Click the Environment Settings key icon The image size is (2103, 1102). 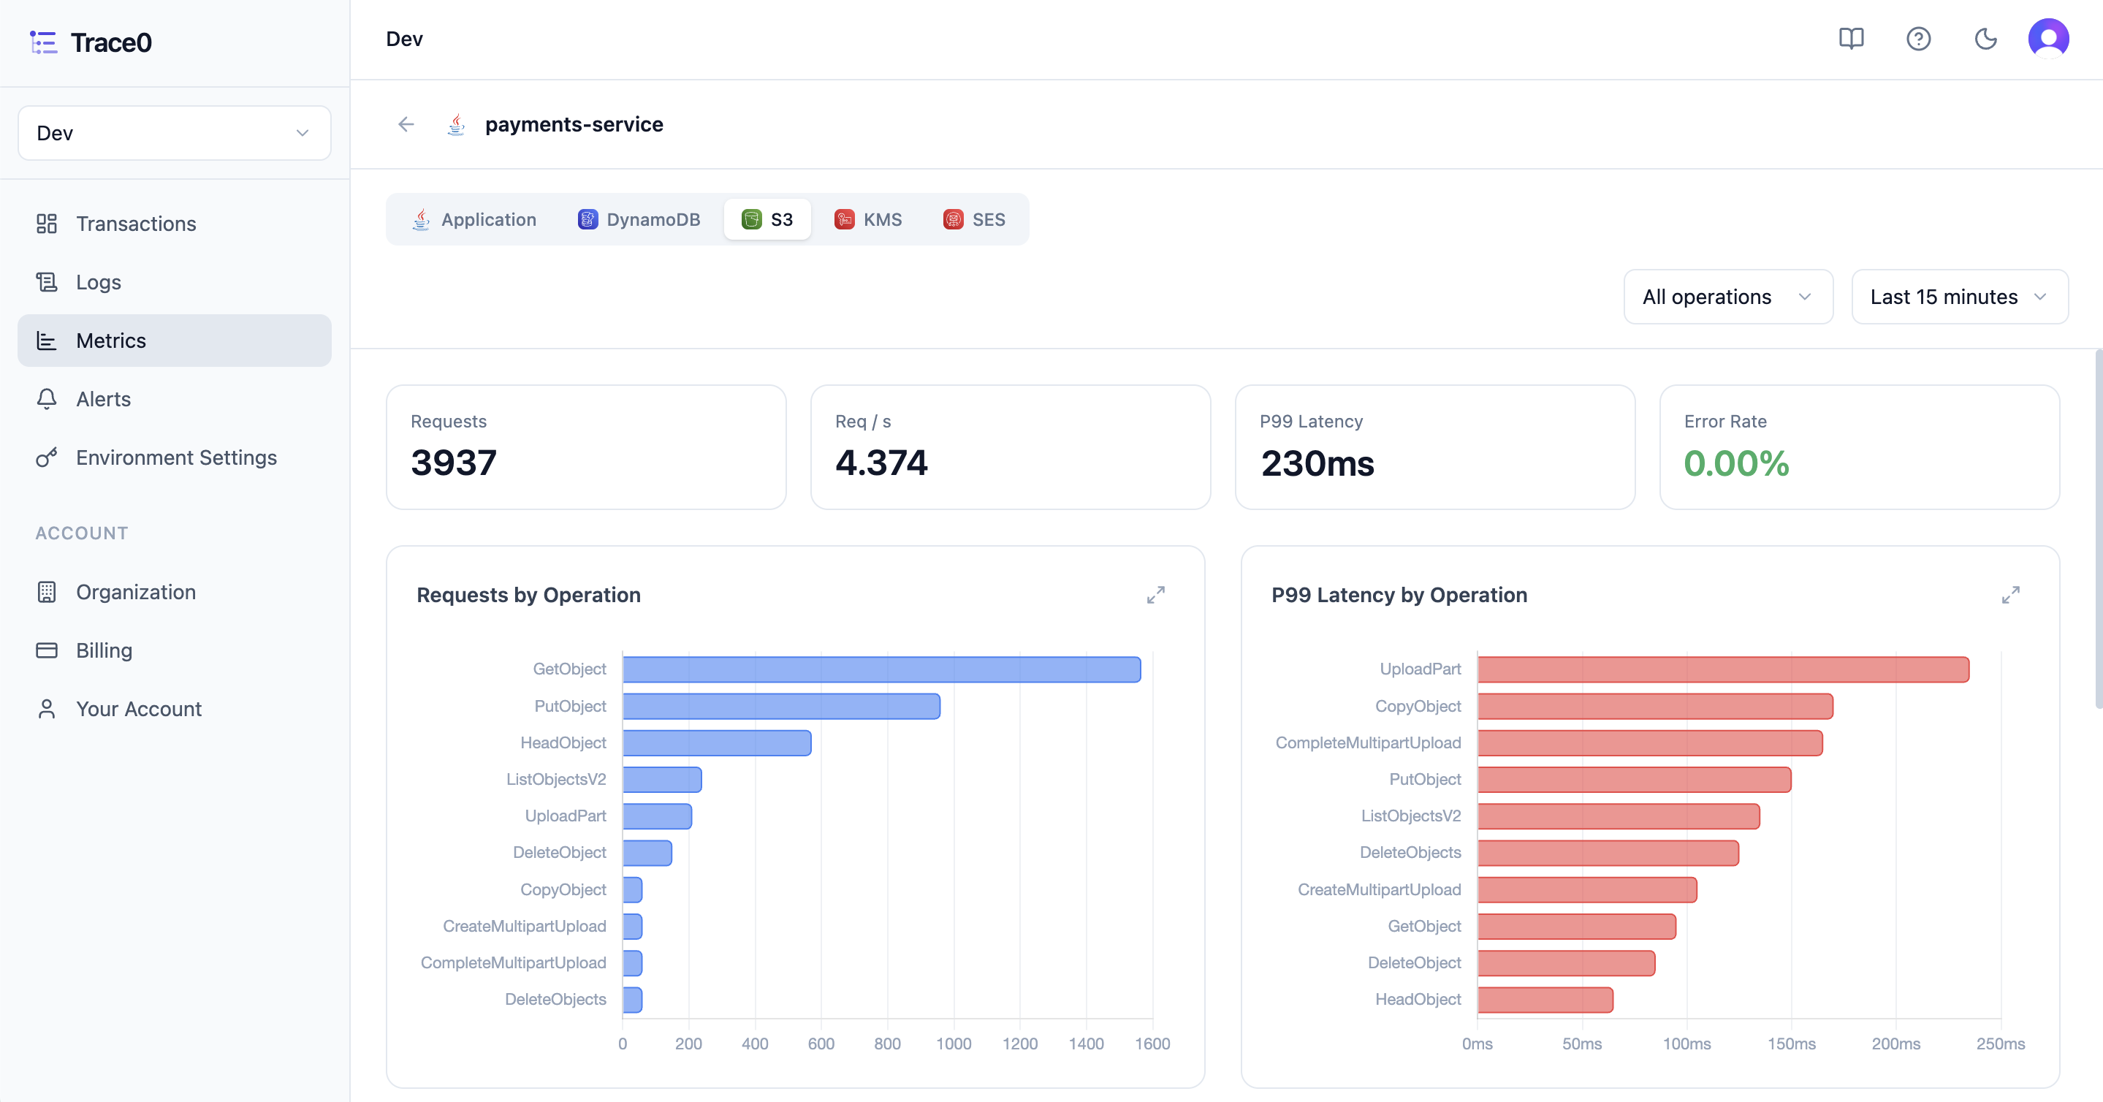(47, 458)
